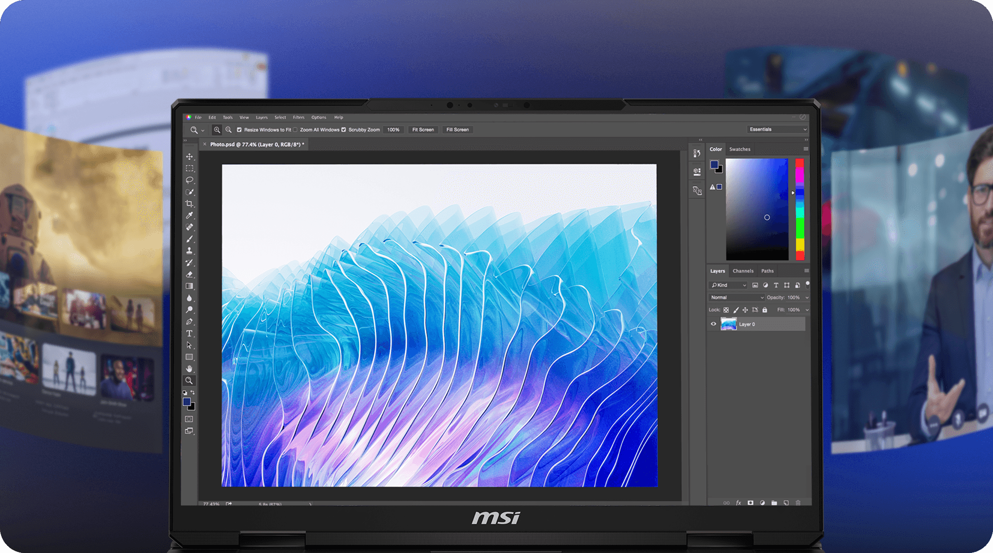Click the Add new layer icon
The height and width of the screenshot is (553, 993).
click(786, 503)
